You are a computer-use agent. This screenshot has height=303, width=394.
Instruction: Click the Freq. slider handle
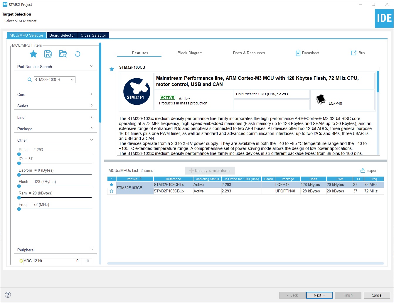[x=19, y=209]
